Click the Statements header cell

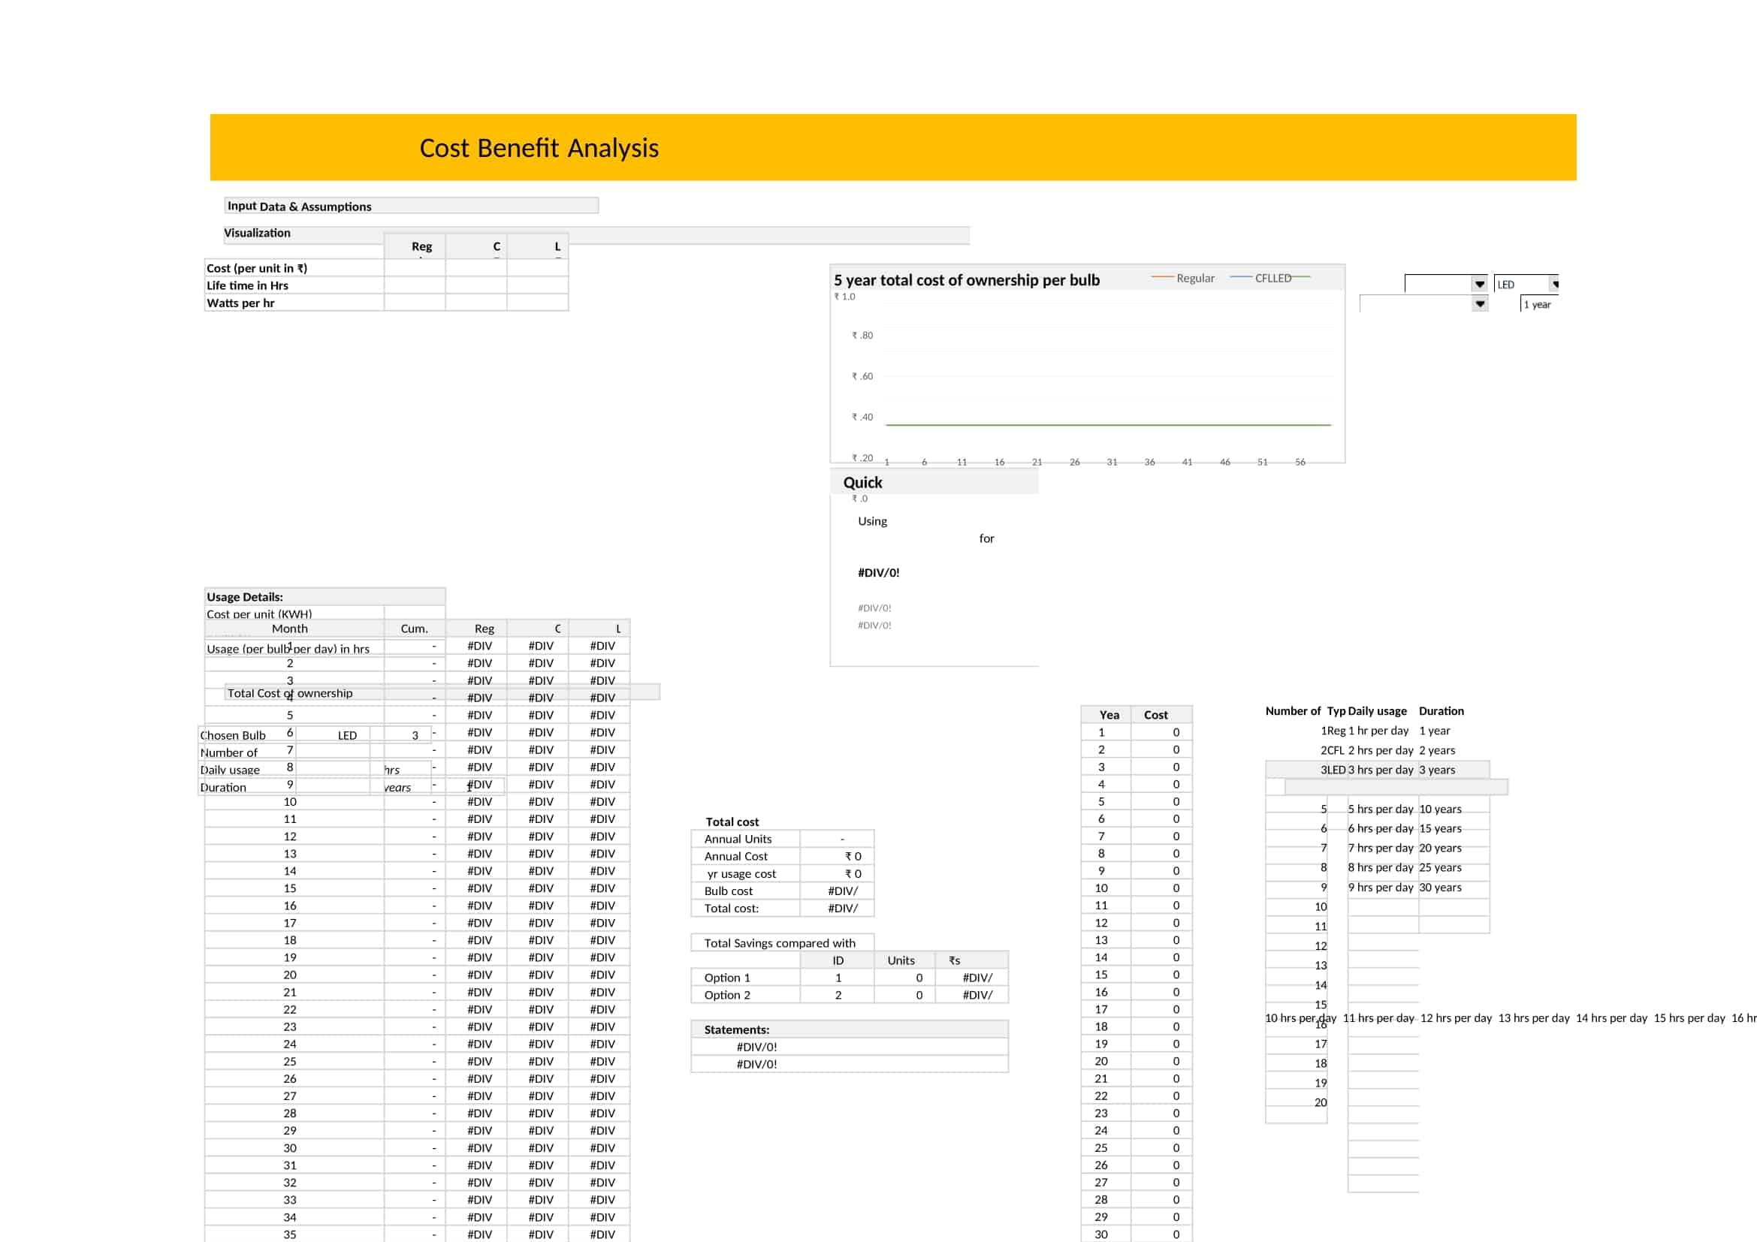(x=737, y=1029)
